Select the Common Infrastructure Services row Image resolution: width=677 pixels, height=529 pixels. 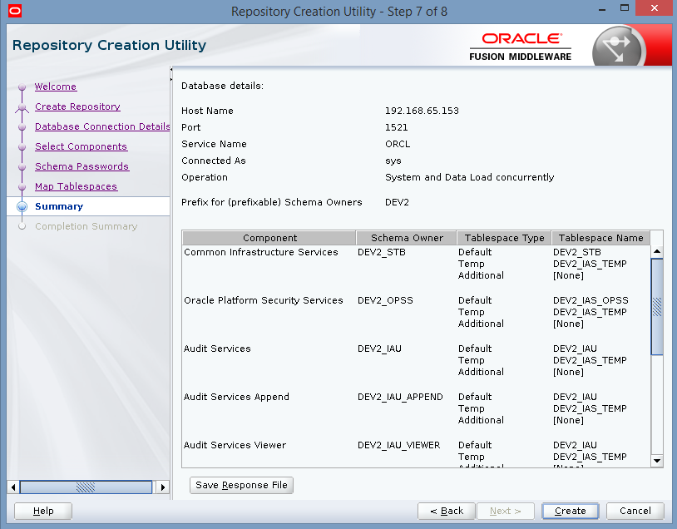tap(416, 264)
